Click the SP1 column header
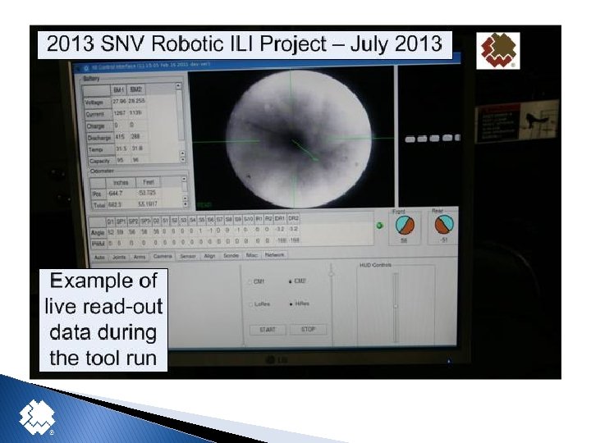Viewport: 591px width, 443px height. coord(121,221)
